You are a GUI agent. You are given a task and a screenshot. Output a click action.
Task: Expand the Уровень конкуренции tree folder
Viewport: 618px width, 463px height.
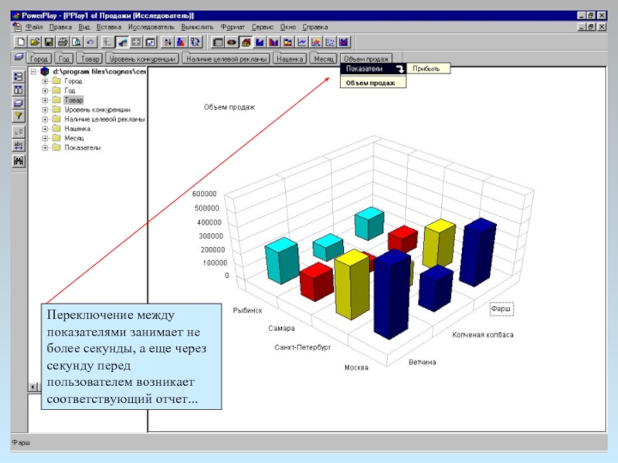coord(45,110)
